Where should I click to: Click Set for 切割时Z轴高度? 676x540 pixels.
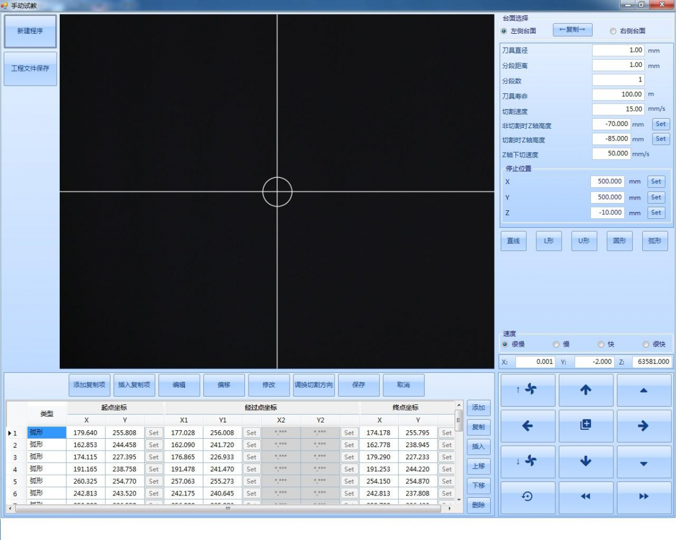pyautogui.click(x=661, y=139)
